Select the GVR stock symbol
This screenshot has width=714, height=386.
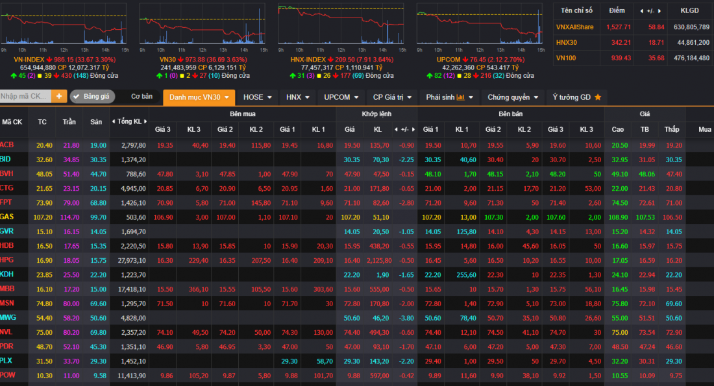point(7,231)
